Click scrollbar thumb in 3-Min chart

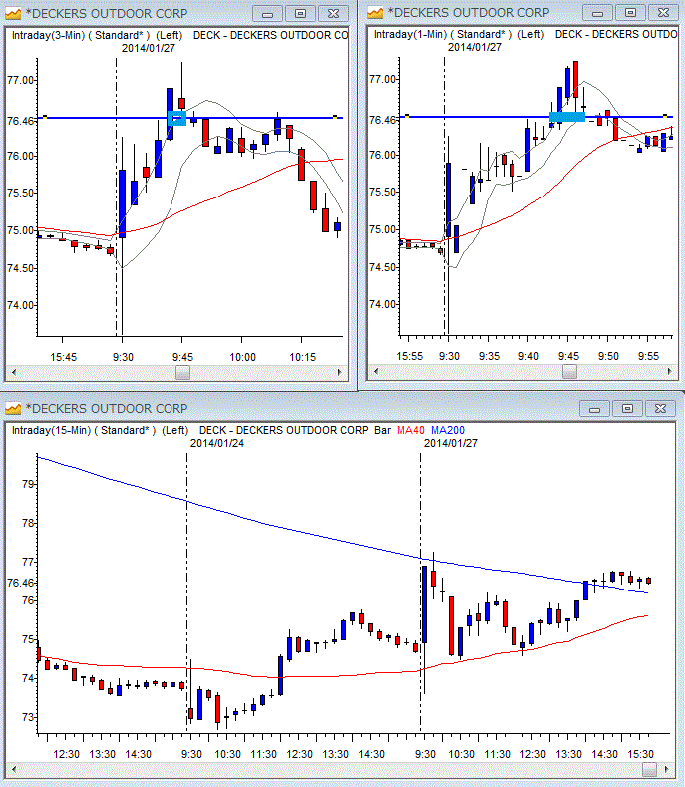pyautogui.click(x=182, y=372)
